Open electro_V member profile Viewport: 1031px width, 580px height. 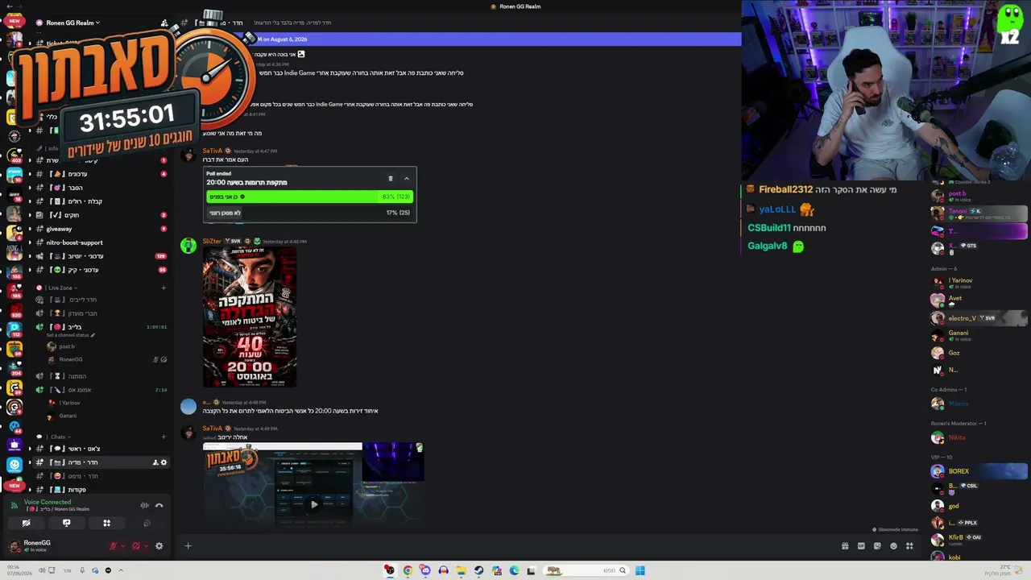click(979, 318)
